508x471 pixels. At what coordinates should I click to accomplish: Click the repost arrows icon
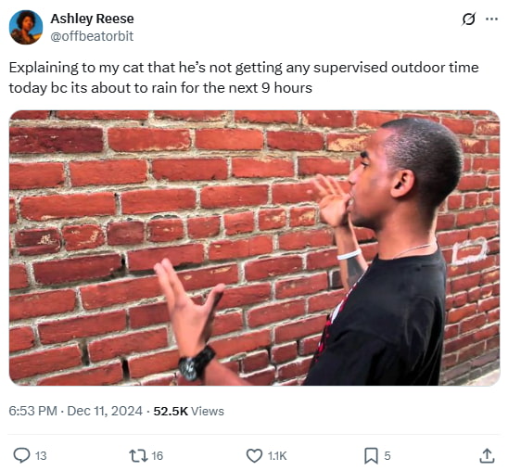[138, 456]
